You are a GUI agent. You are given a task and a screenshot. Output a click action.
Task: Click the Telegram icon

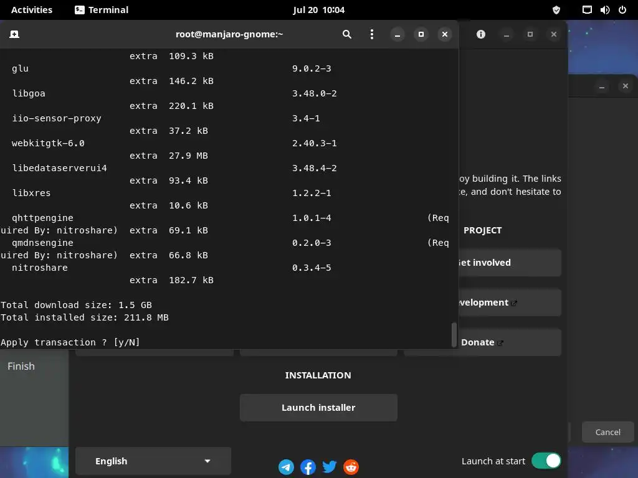(286, 467)
